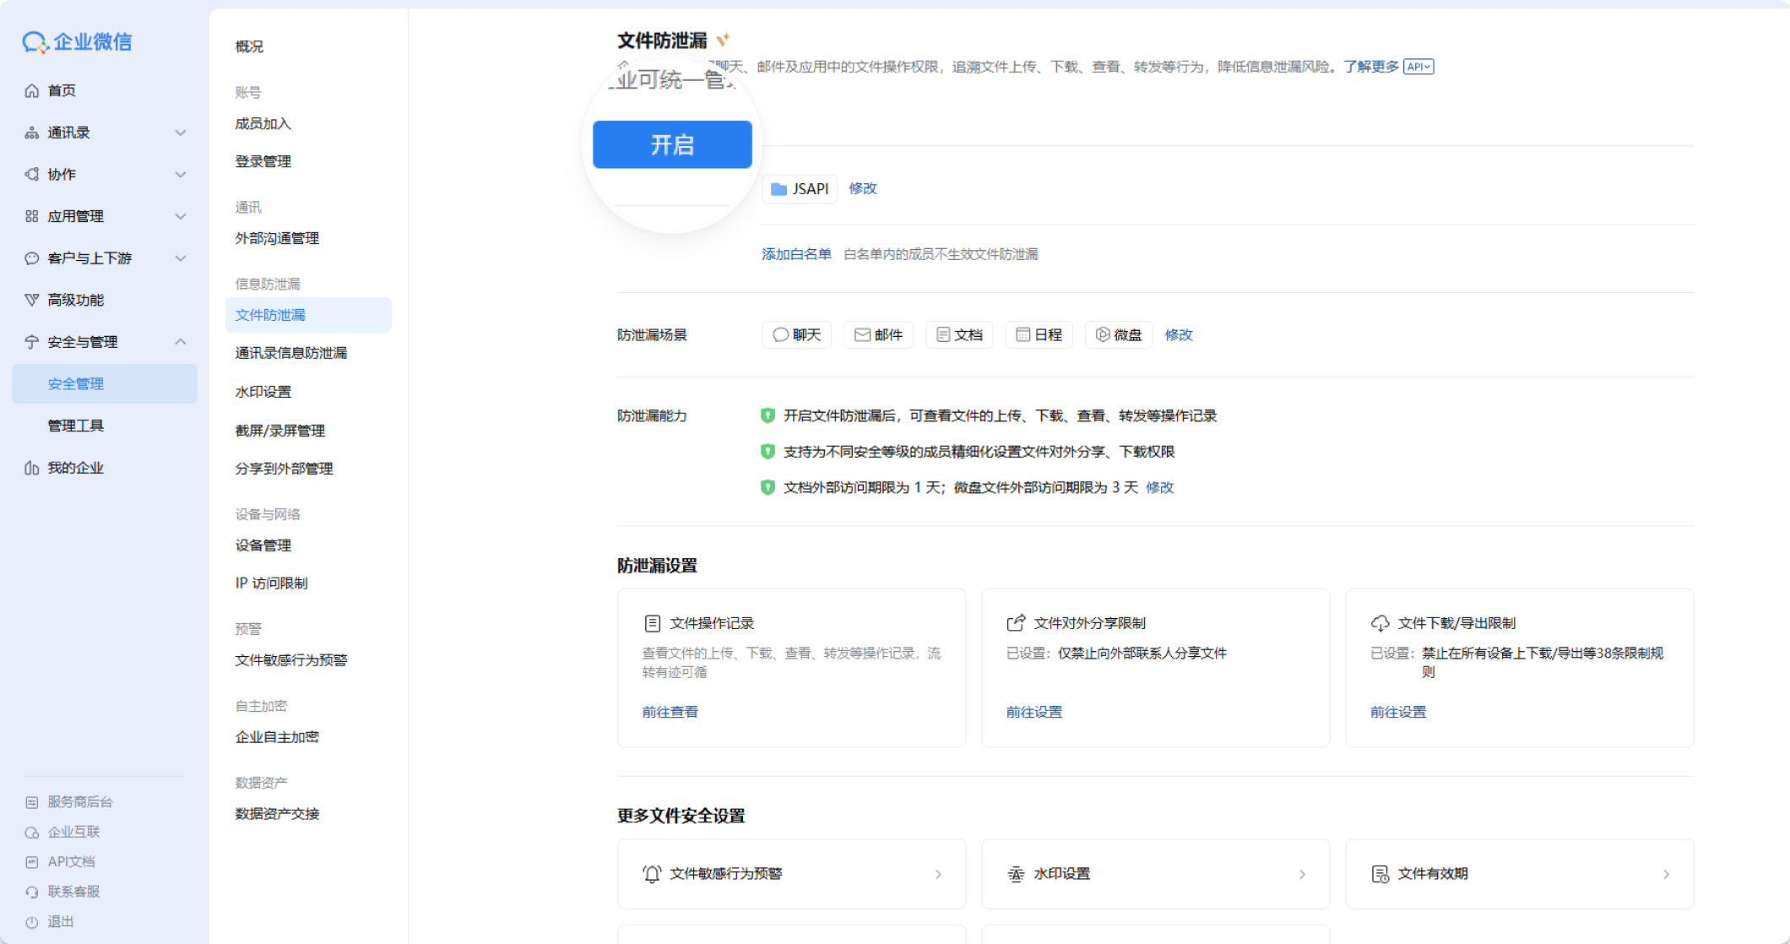Click the bell icon on the 文件敏感行为预警 card
The width and height of the screenshot is (1790, 944).
[652, 874]
